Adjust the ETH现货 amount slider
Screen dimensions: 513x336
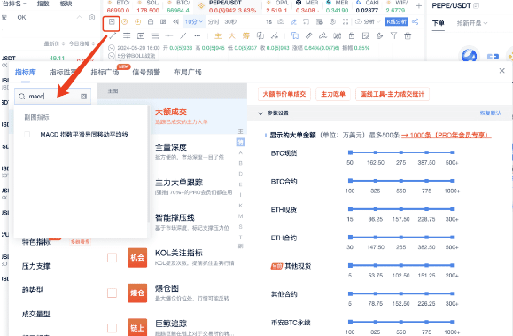click(x=401, y=209)
